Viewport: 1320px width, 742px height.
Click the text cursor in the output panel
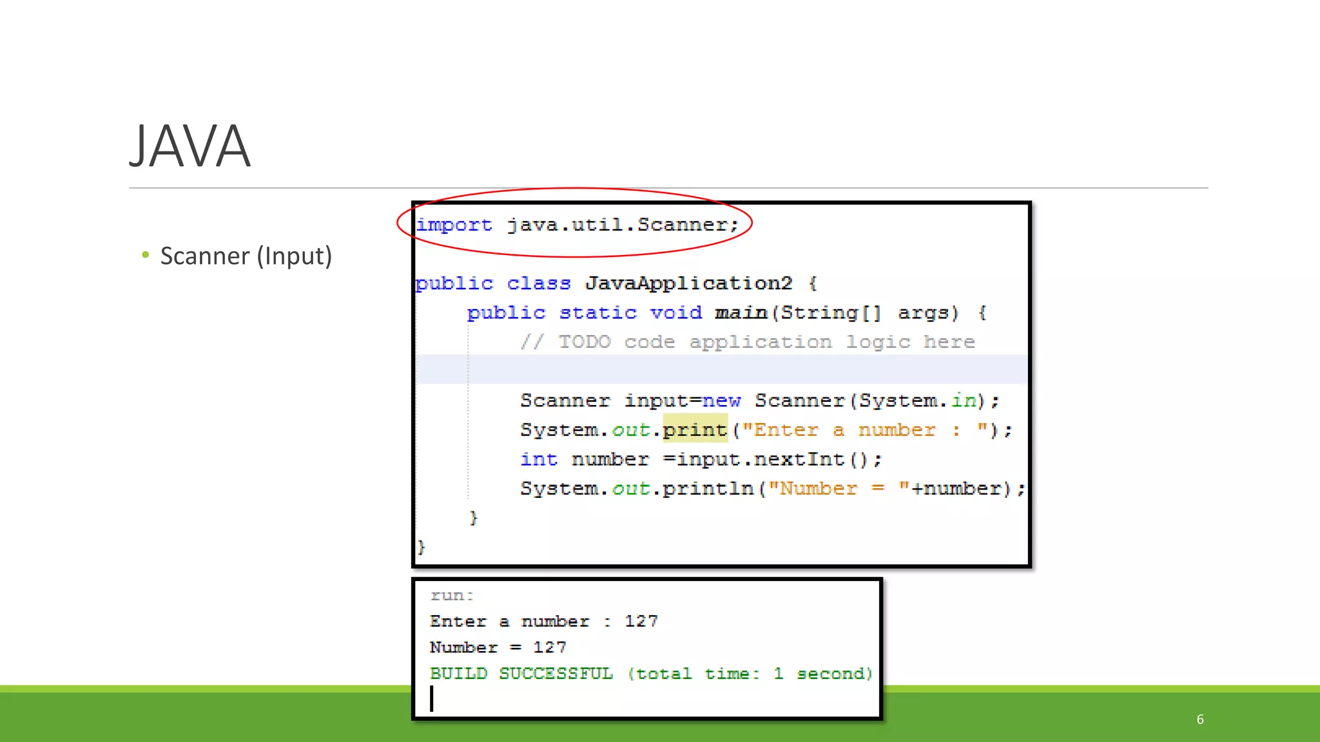(x=432, y=699)
